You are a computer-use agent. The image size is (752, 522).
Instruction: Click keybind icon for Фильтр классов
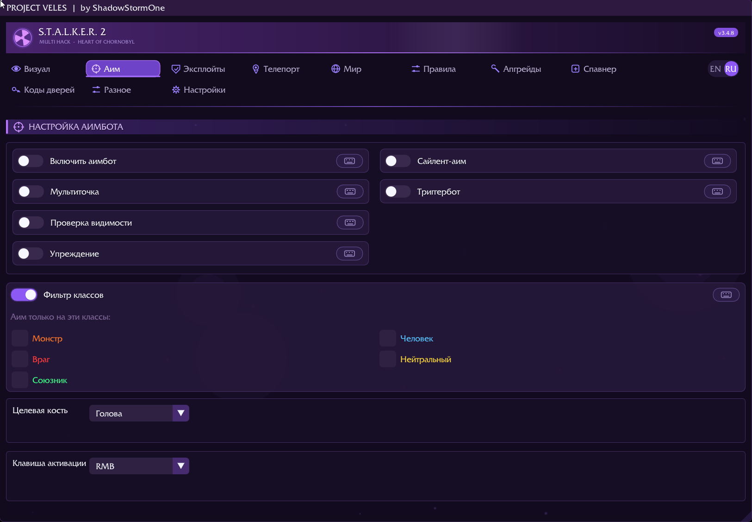pyautogui.click(x=726, y=295)
